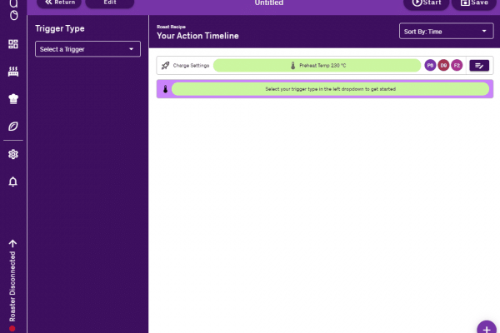Click the roaster heat icon in sidebar
The image size is (500, 333).
pos(12,72)
